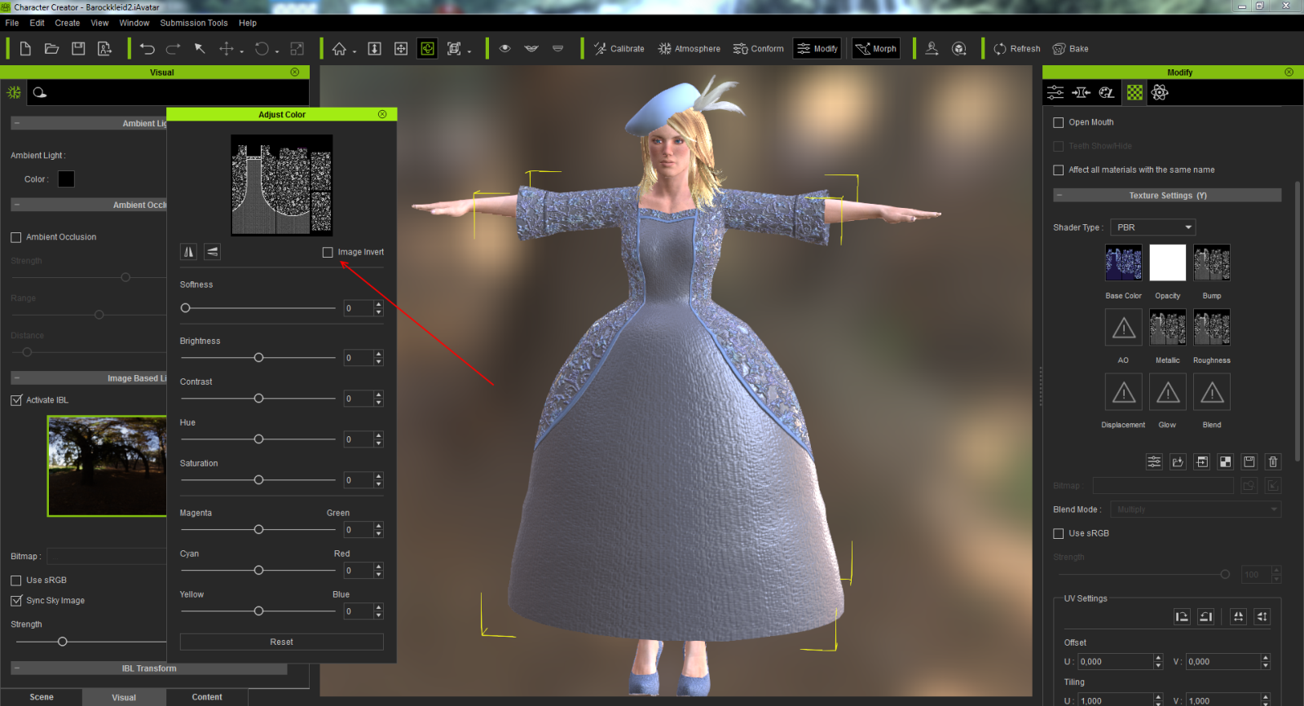Screen dimensions: 1304x706
Task: Toggle Use sRGB in the Visual panel
Action: 15,580
